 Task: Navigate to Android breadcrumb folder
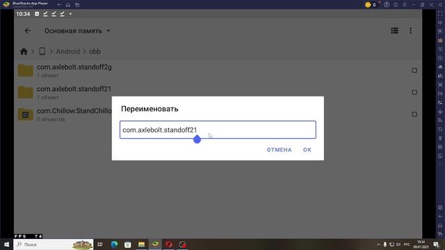[68, 51]
